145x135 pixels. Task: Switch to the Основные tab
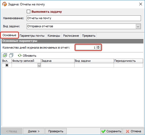pos(9,35)
